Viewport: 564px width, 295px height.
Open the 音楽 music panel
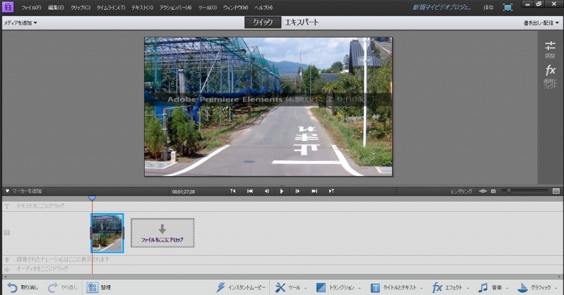point(493,287)
